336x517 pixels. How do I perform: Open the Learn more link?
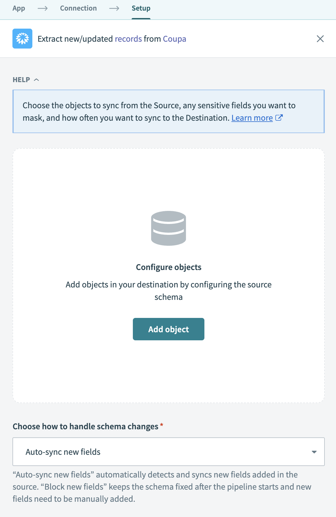252,118
